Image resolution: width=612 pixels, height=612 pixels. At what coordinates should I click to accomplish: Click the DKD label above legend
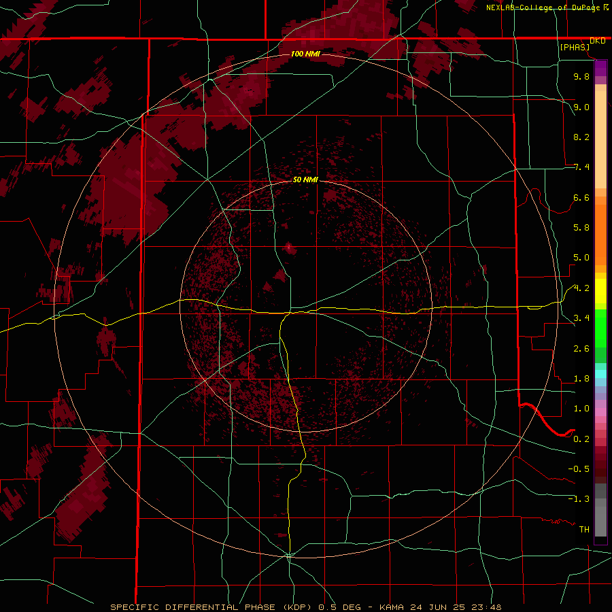[x=598, y=40]
